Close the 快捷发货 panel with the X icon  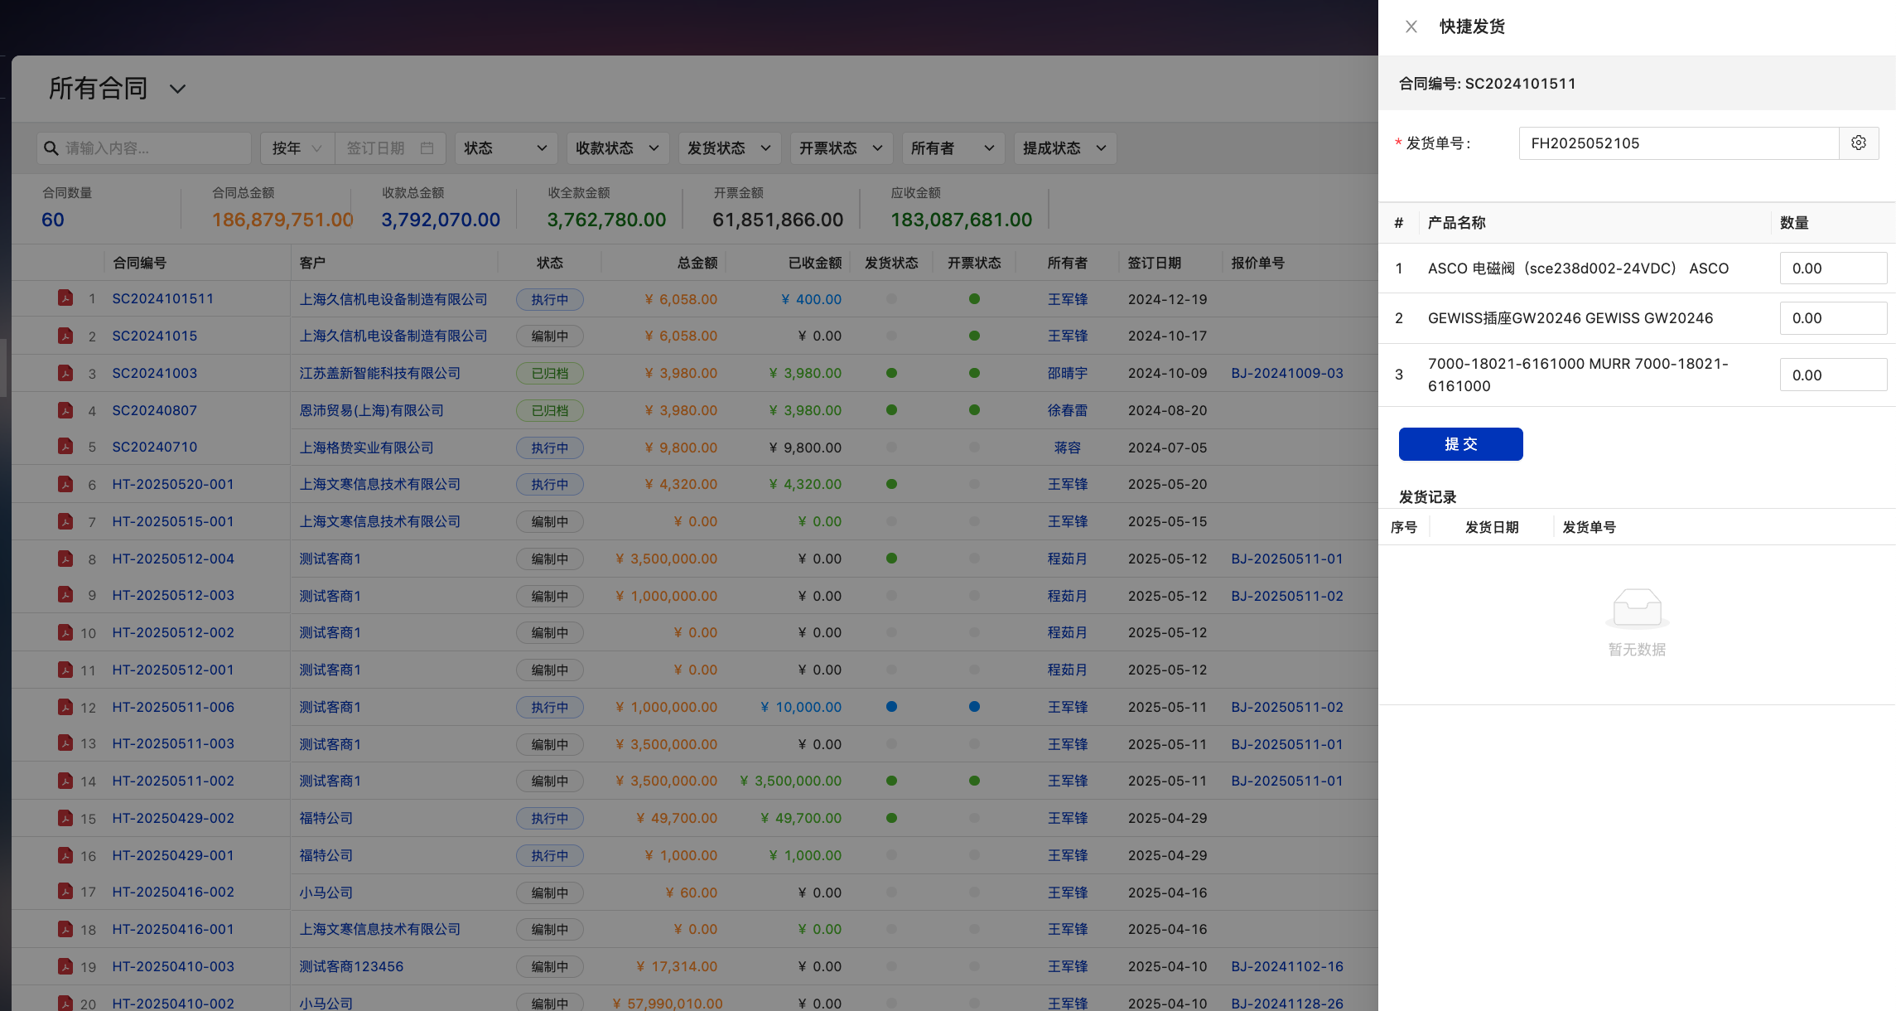pos(1411,27)
